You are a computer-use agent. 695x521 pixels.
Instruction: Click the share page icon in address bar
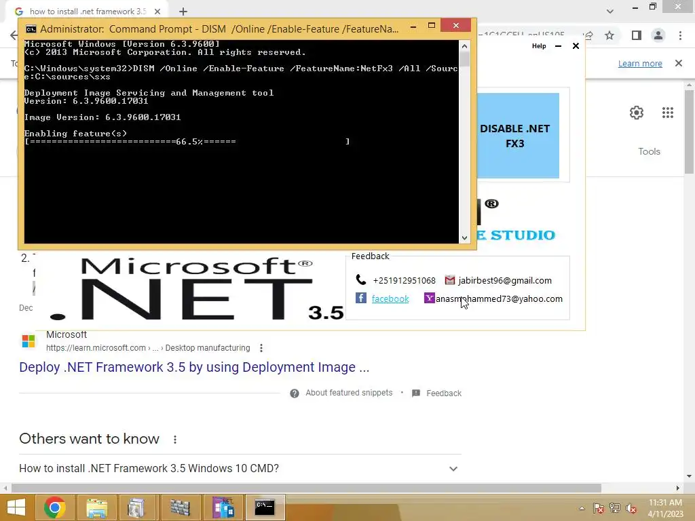[x=588, y=35]
